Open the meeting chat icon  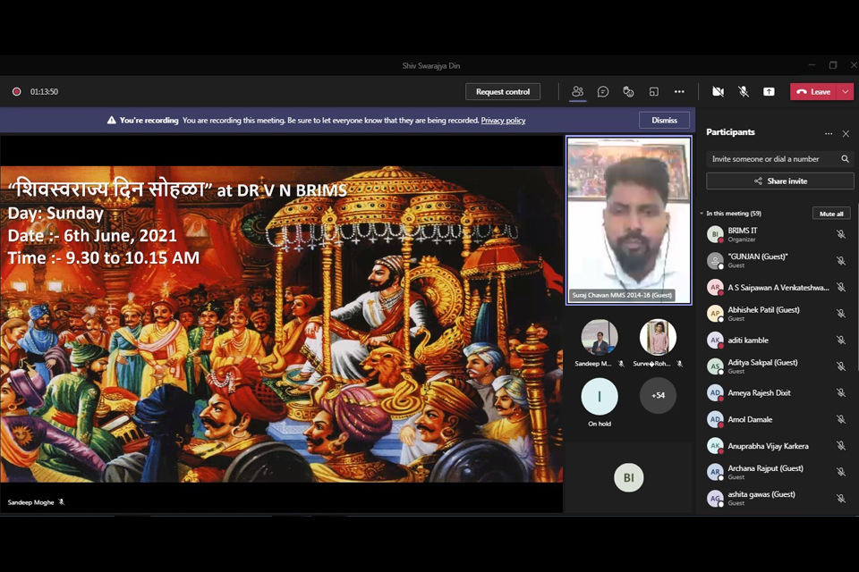point(602,91)
